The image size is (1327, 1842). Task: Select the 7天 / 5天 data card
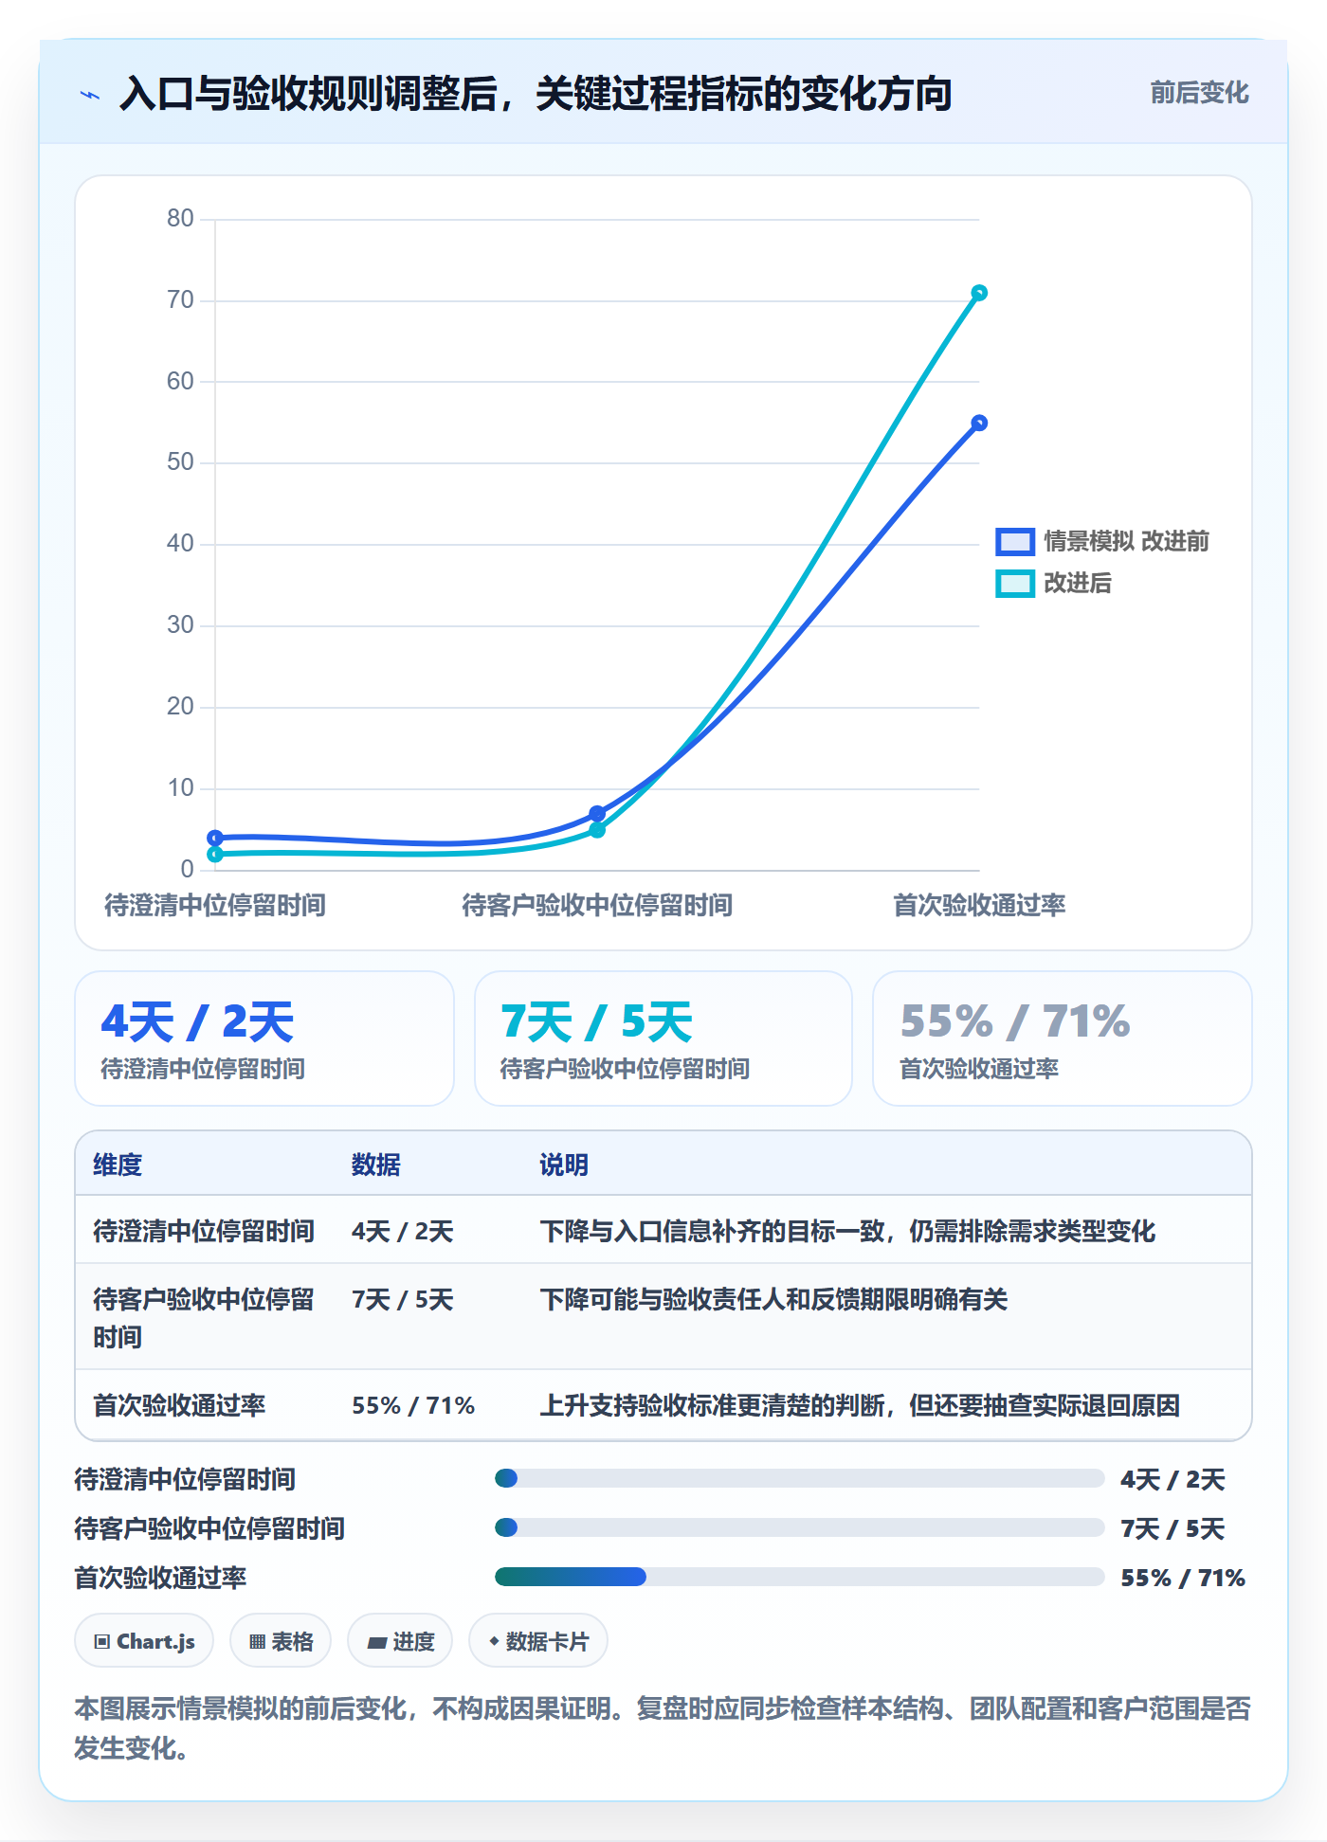point(663,1038)
